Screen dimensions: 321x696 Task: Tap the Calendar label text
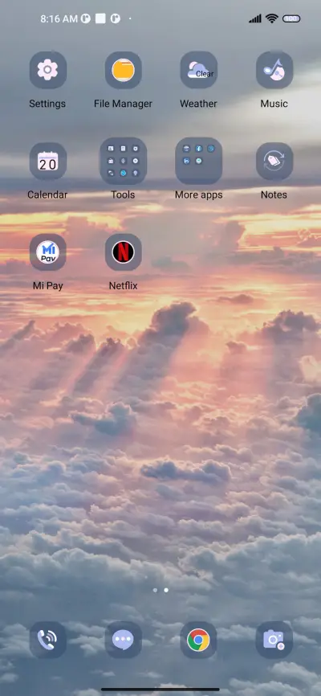[47, 194]
